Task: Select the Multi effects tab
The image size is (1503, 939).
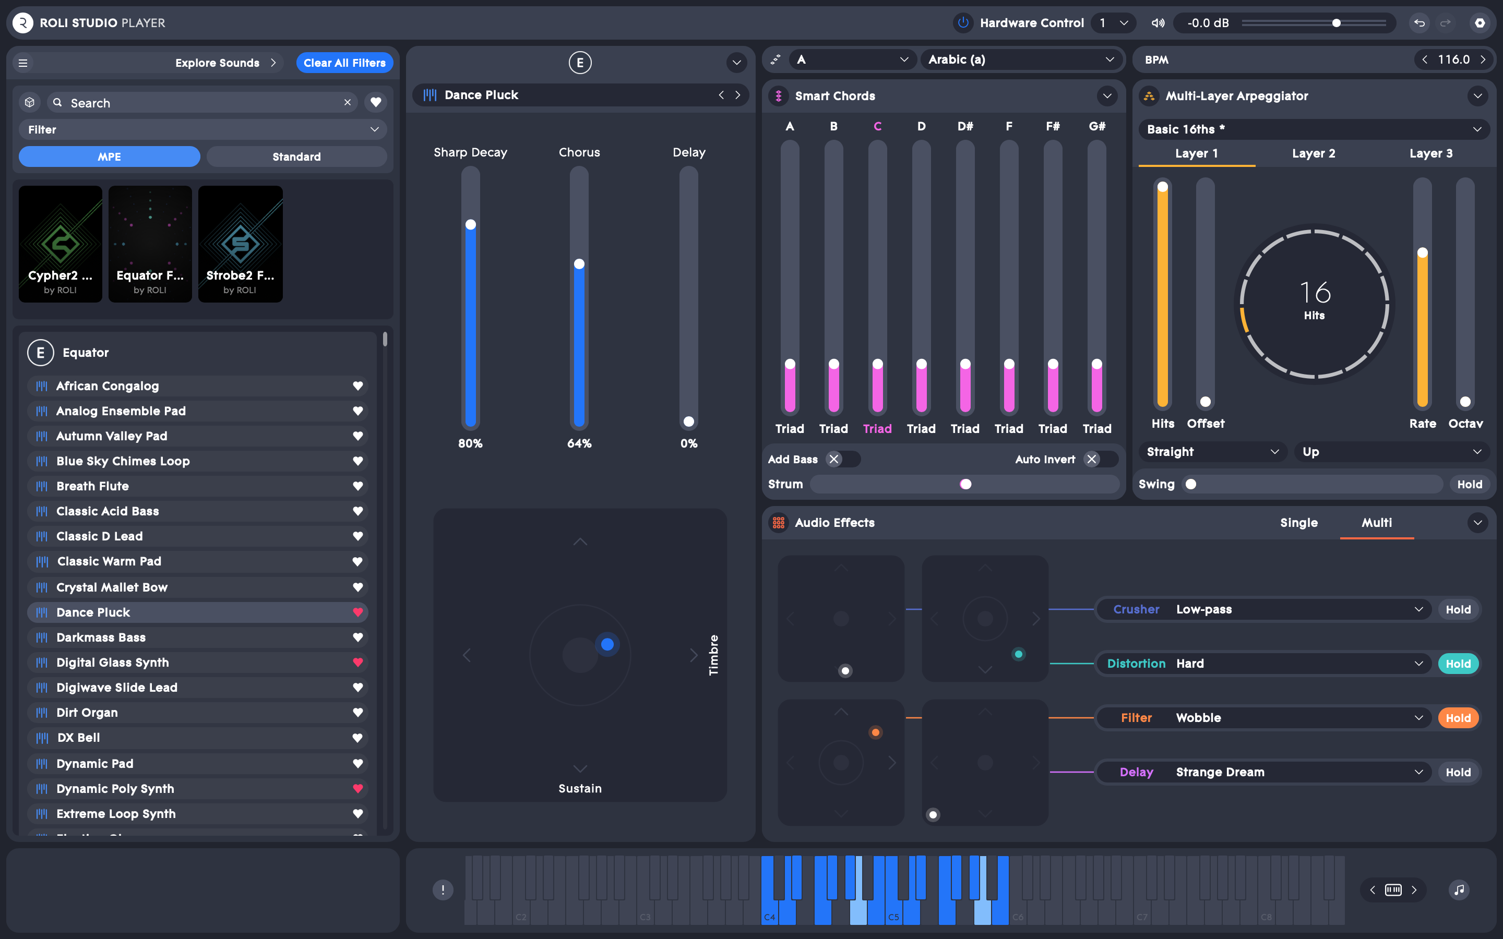Action: [x=1376, y=523]
